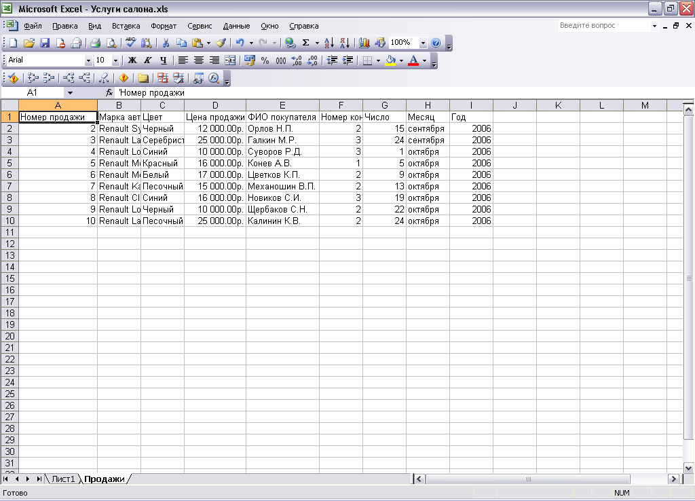Open the Правка menu
The image size is (695, 501).
coord(64,26)
